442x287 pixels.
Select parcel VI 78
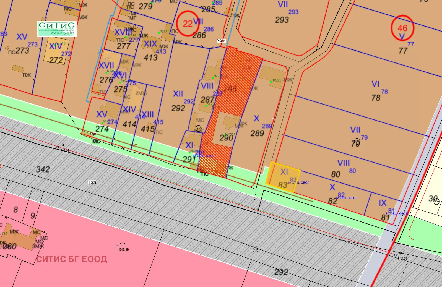coord(376,91)
